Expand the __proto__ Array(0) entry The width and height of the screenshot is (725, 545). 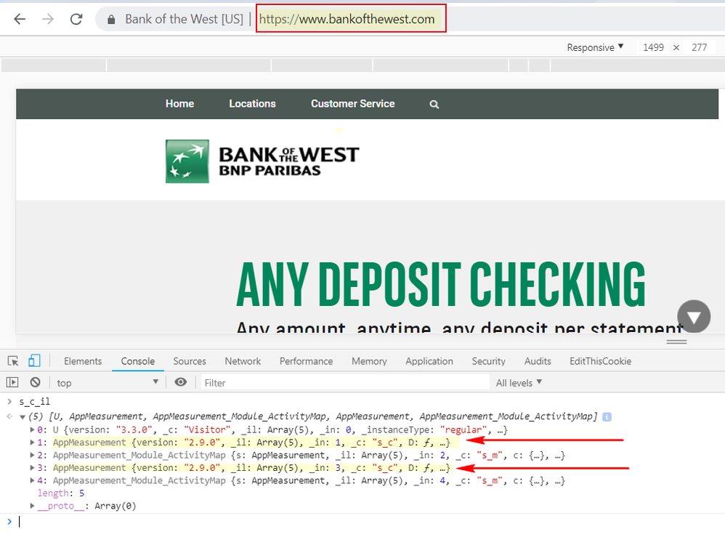click(32, 506)
